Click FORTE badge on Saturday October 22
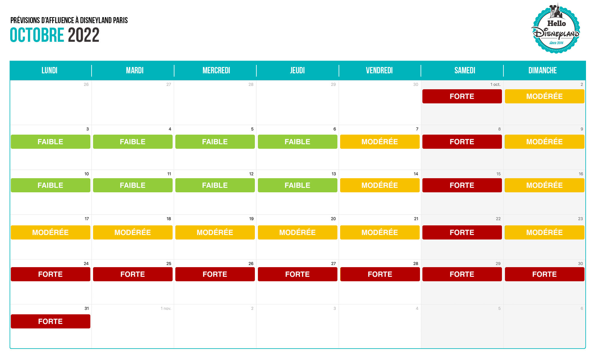 coord(462,233)
